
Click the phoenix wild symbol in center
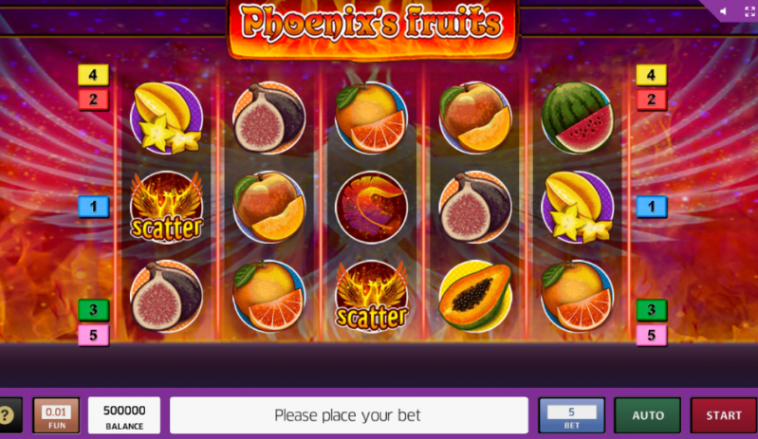(371, 208)
